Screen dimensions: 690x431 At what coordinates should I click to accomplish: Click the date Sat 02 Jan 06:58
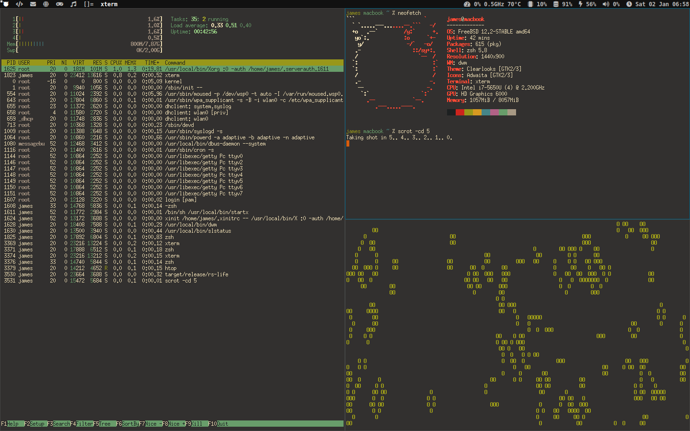(x=662, y=4)
